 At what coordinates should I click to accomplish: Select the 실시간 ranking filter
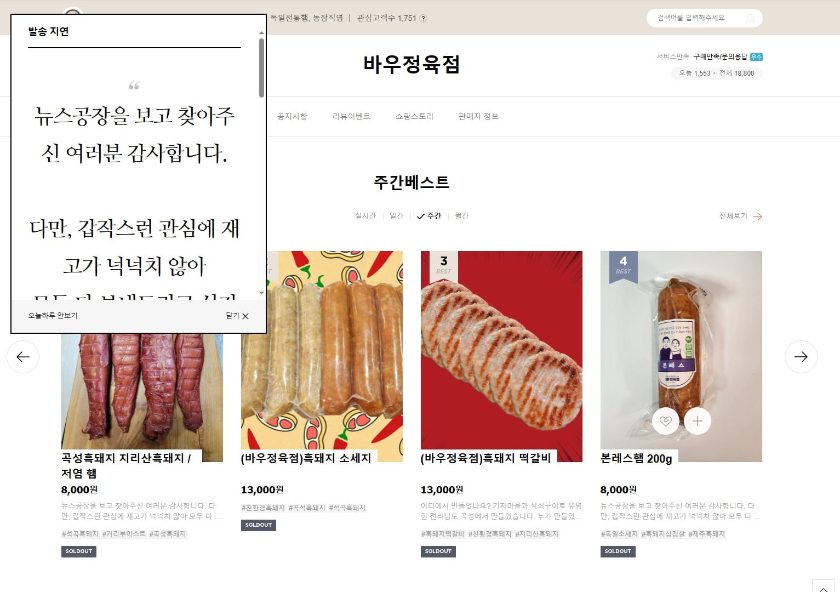[x=365, y=216]
